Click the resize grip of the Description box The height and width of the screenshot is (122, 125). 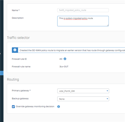tap(108, 25)
